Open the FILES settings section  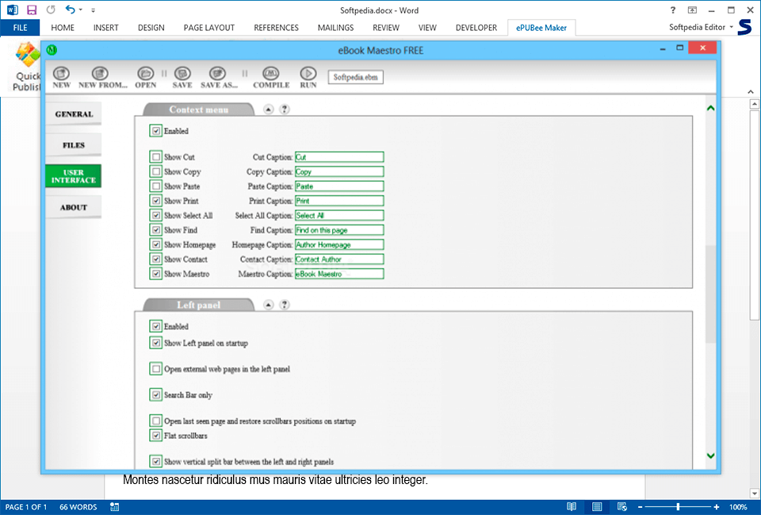coord(74,145)
